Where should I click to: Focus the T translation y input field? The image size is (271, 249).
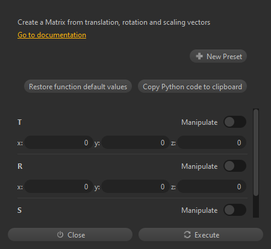[135, 142]
